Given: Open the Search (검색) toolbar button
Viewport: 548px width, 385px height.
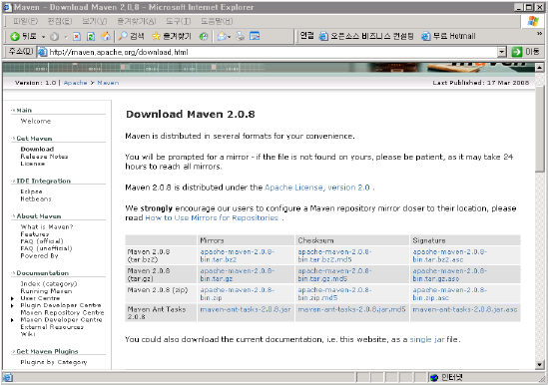Looking at the screenshot, I should tap(132, 36).
